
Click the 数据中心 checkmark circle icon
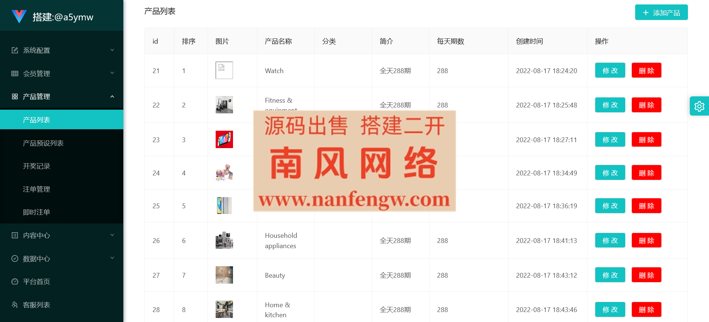pos(15,258)
